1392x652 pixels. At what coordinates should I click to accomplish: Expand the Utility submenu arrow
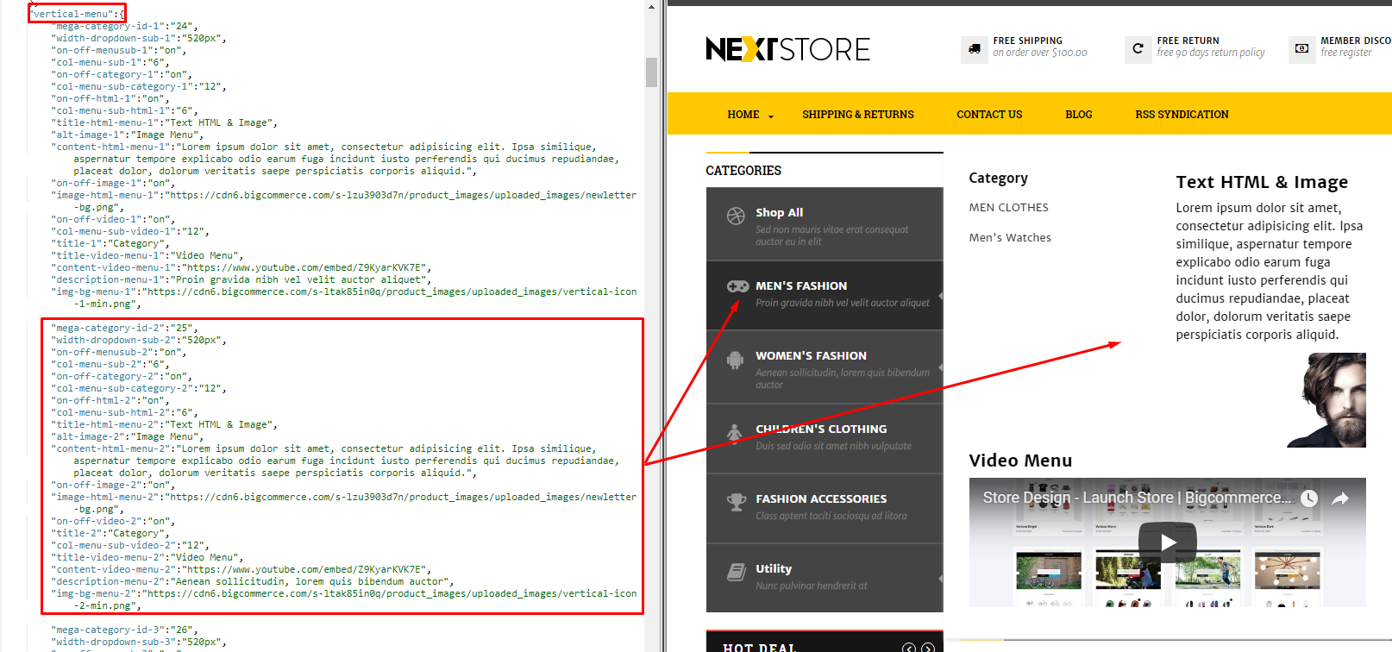(940, 578)
